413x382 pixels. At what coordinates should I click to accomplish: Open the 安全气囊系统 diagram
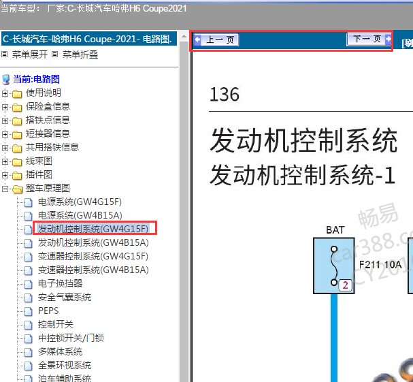(x=65, y=297)
